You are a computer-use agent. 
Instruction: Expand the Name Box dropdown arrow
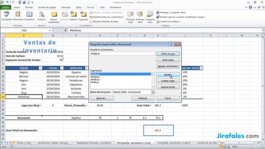coord(50,30)
